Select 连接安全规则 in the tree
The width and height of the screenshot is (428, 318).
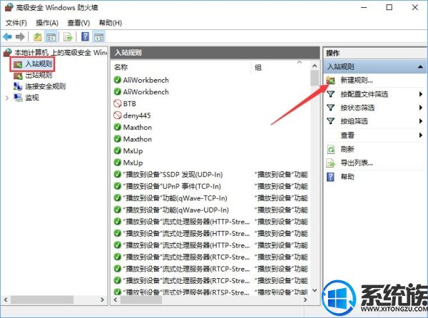click(x=46, y=86)
